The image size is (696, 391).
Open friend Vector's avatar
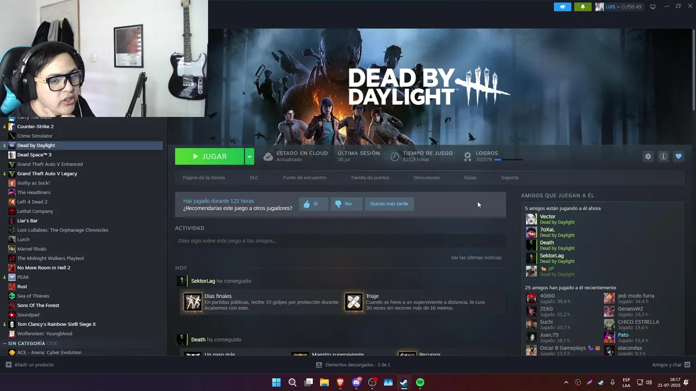click(531, 219)
